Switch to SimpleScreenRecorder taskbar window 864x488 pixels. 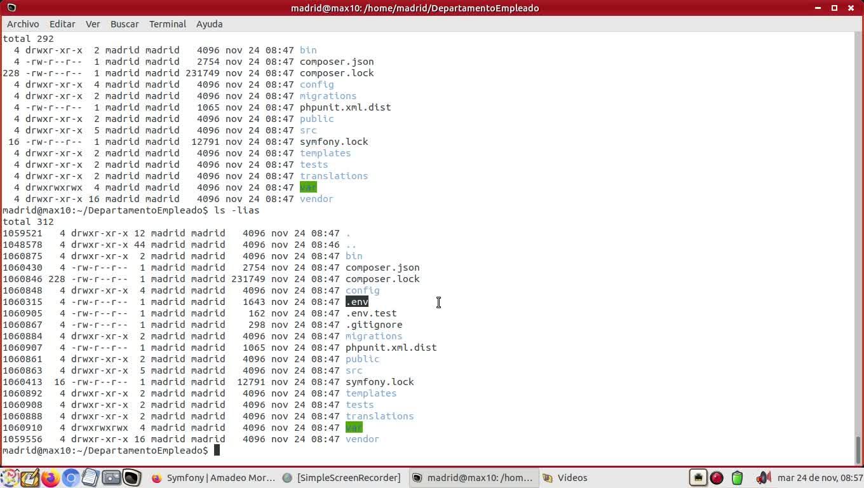pyautogui.click(x=342, y=478)
